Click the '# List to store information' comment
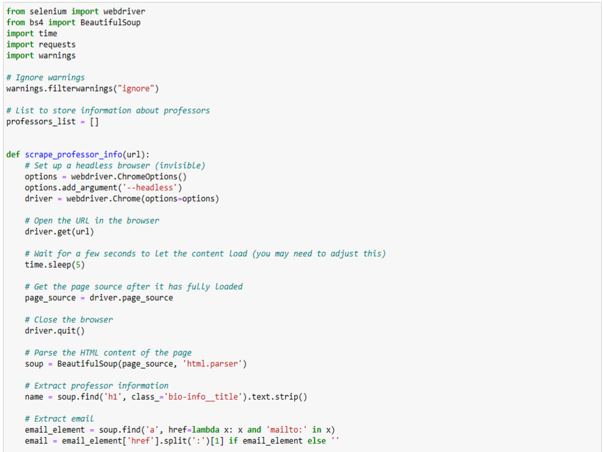This screenshot has height=452, width=603. tap(108, 111)
